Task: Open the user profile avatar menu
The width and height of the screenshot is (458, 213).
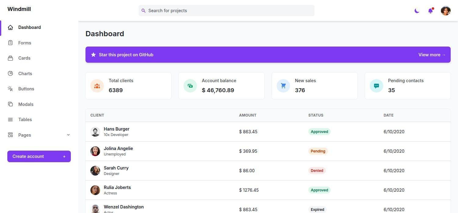Action: 446,11
